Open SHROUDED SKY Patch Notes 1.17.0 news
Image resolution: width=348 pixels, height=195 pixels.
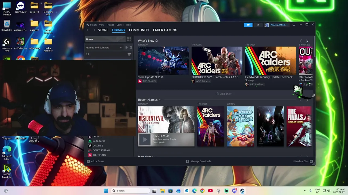click(x=217, y=61)
